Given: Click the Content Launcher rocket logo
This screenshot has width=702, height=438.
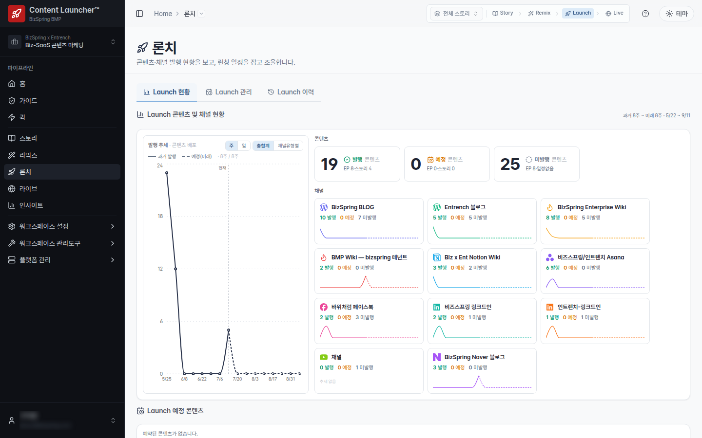Looking at the screenshot, I should click(17, 14).
